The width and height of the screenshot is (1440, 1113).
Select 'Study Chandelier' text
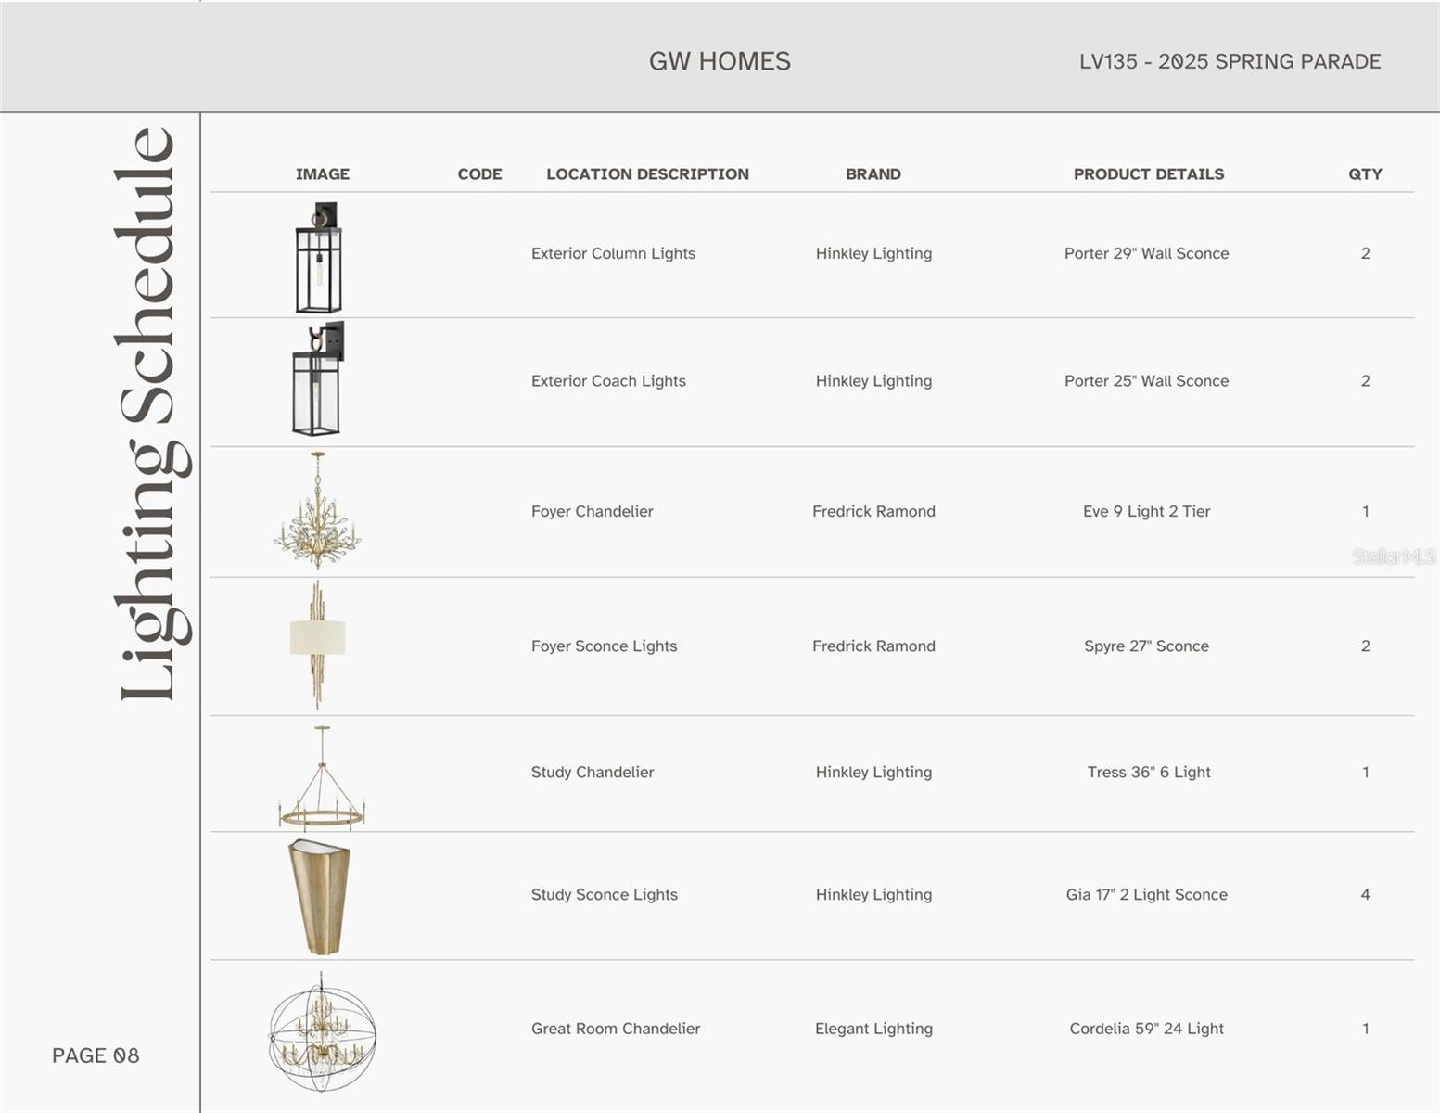(x=593, y=772)
